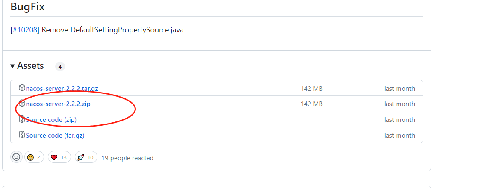
Task: Click the package icon beside nacos-server-2.2.2.zip
Action: [22, 104]
